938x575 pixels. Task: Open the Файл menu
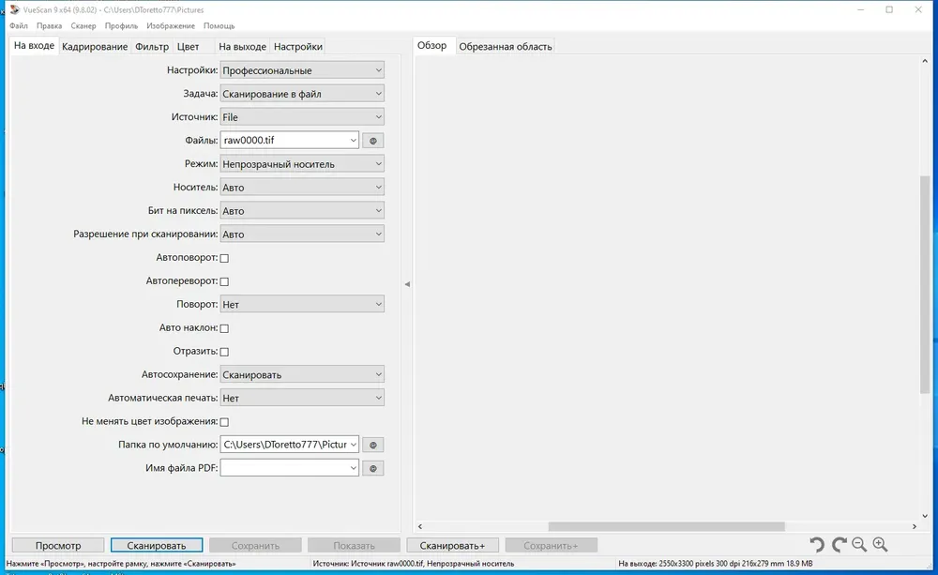click(19, 25)
